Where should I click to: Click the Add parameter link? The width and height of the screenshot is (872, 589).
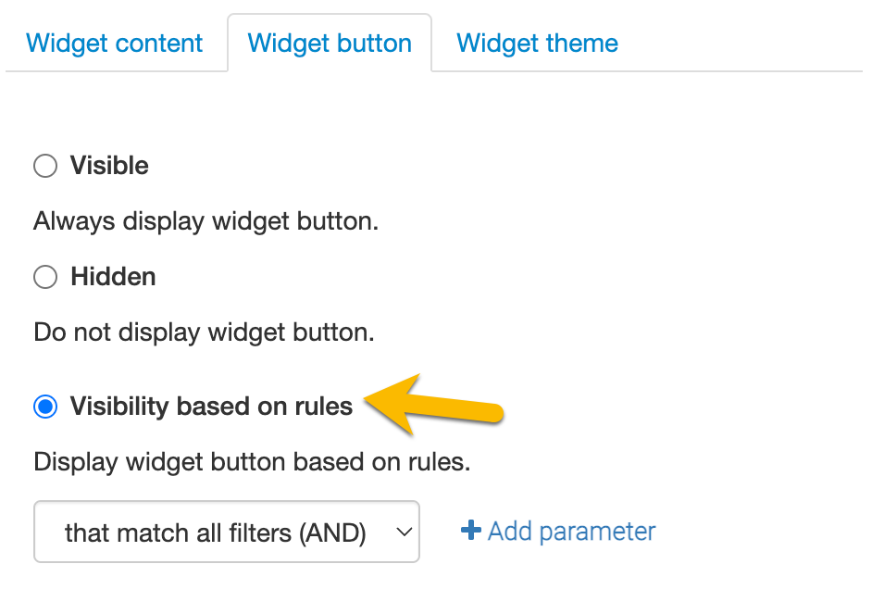(x=571, y=532)
